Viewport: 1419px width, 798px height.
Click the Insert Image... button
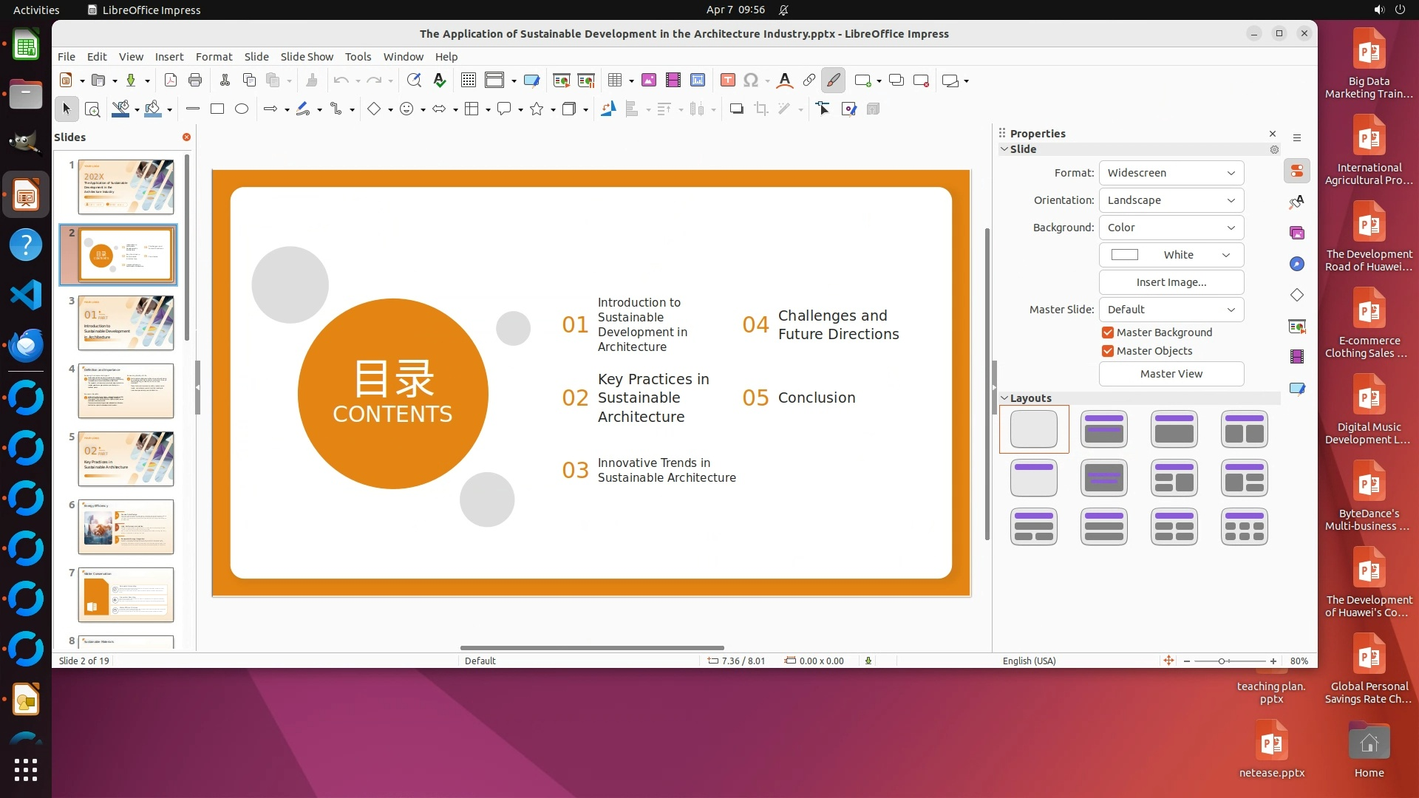coord(1171,282)
